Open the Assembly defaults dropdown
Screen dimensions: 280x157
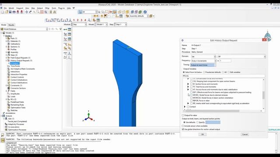(139, 16)
